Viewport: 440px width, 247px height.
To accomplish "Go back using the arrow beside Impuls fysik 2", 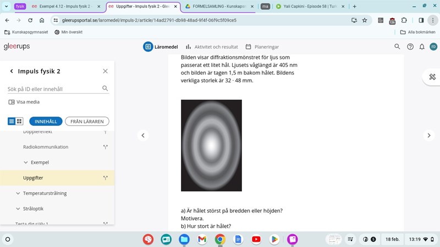I will [x=12, y=71].
